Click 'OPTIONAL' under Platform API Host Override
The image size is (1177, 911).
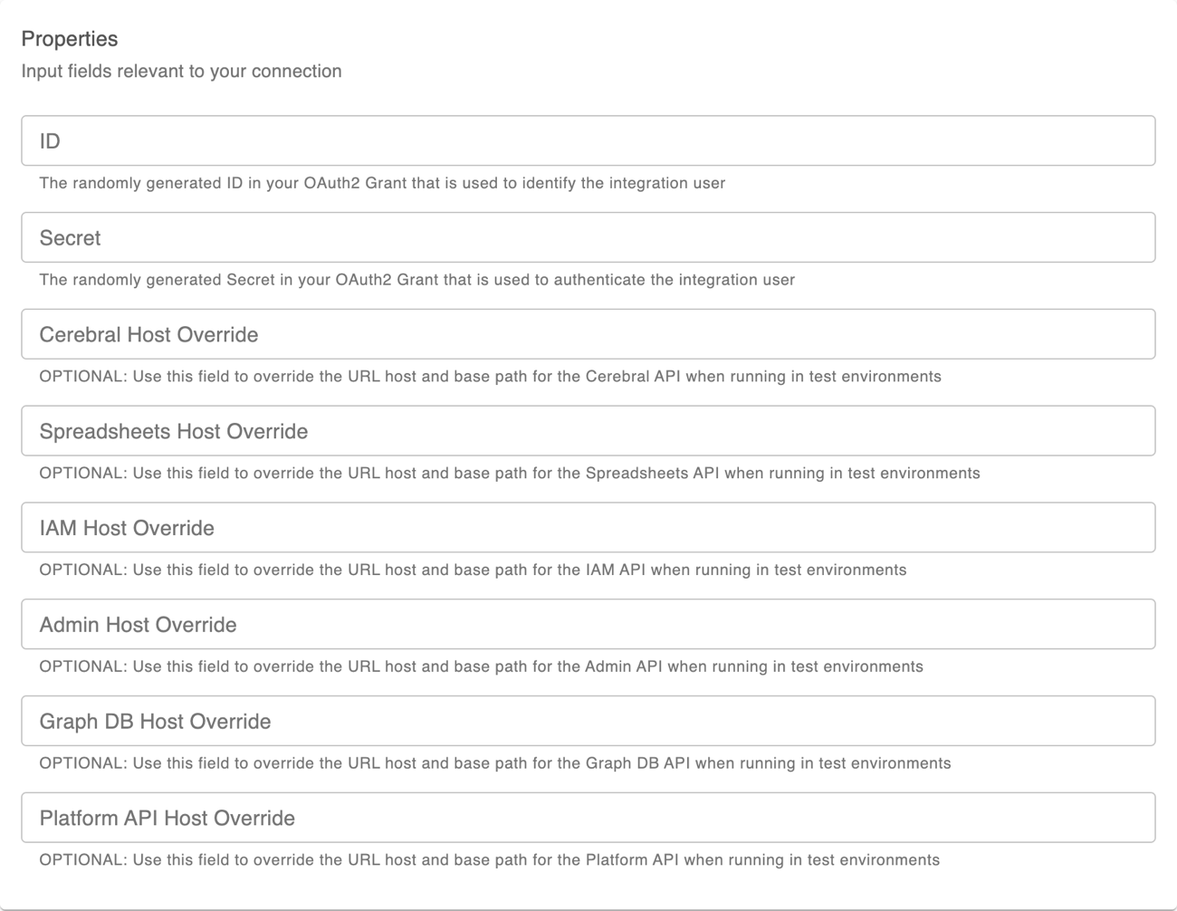pos(81,860)
